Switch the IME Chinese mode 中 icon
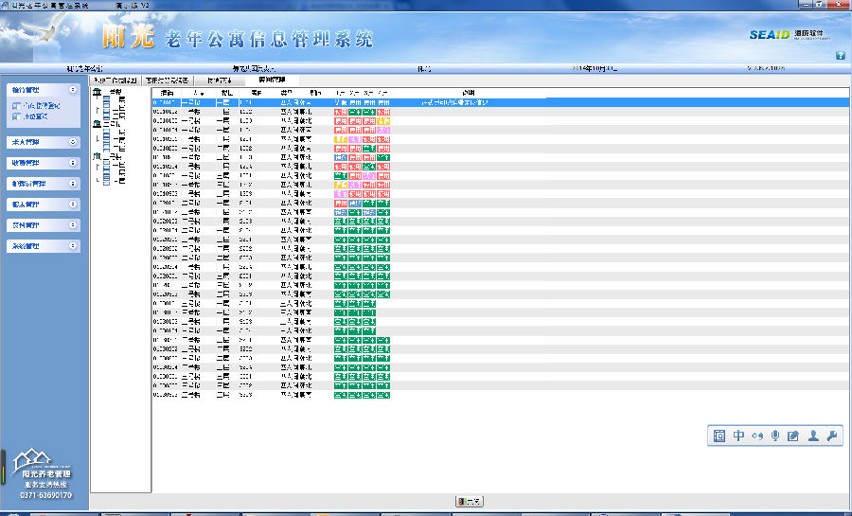Viewport: 852px width, 516px height. pos(738,436)
